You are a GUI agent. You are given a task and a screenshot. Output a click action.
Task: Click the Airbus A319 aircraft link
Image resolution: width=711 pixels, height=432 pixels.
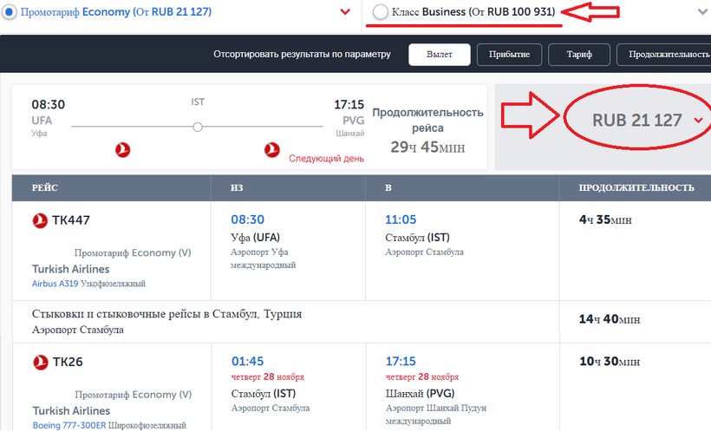55,284
